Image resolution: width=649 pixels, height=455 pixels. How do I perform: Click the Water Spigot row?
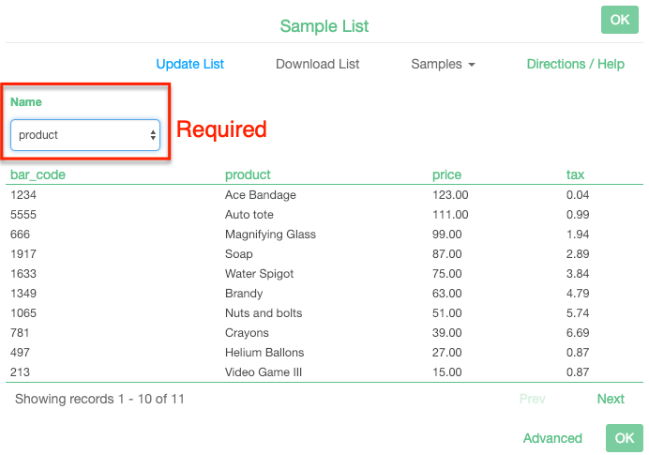coord(260,274)
